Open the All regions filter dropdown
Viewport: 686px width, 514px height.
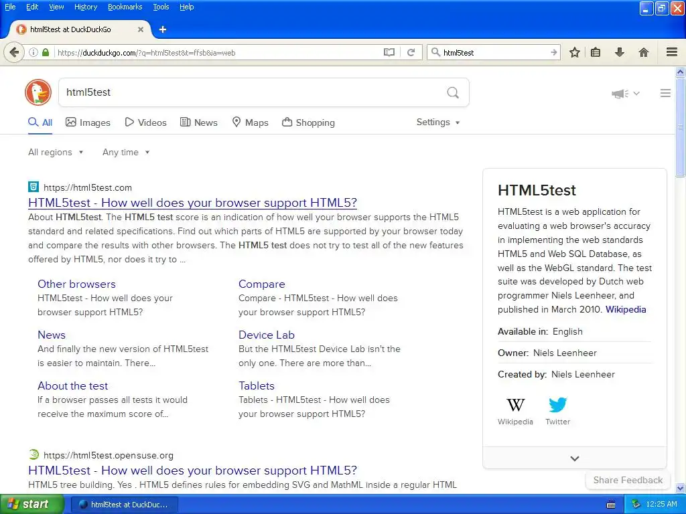coord(56,152)
